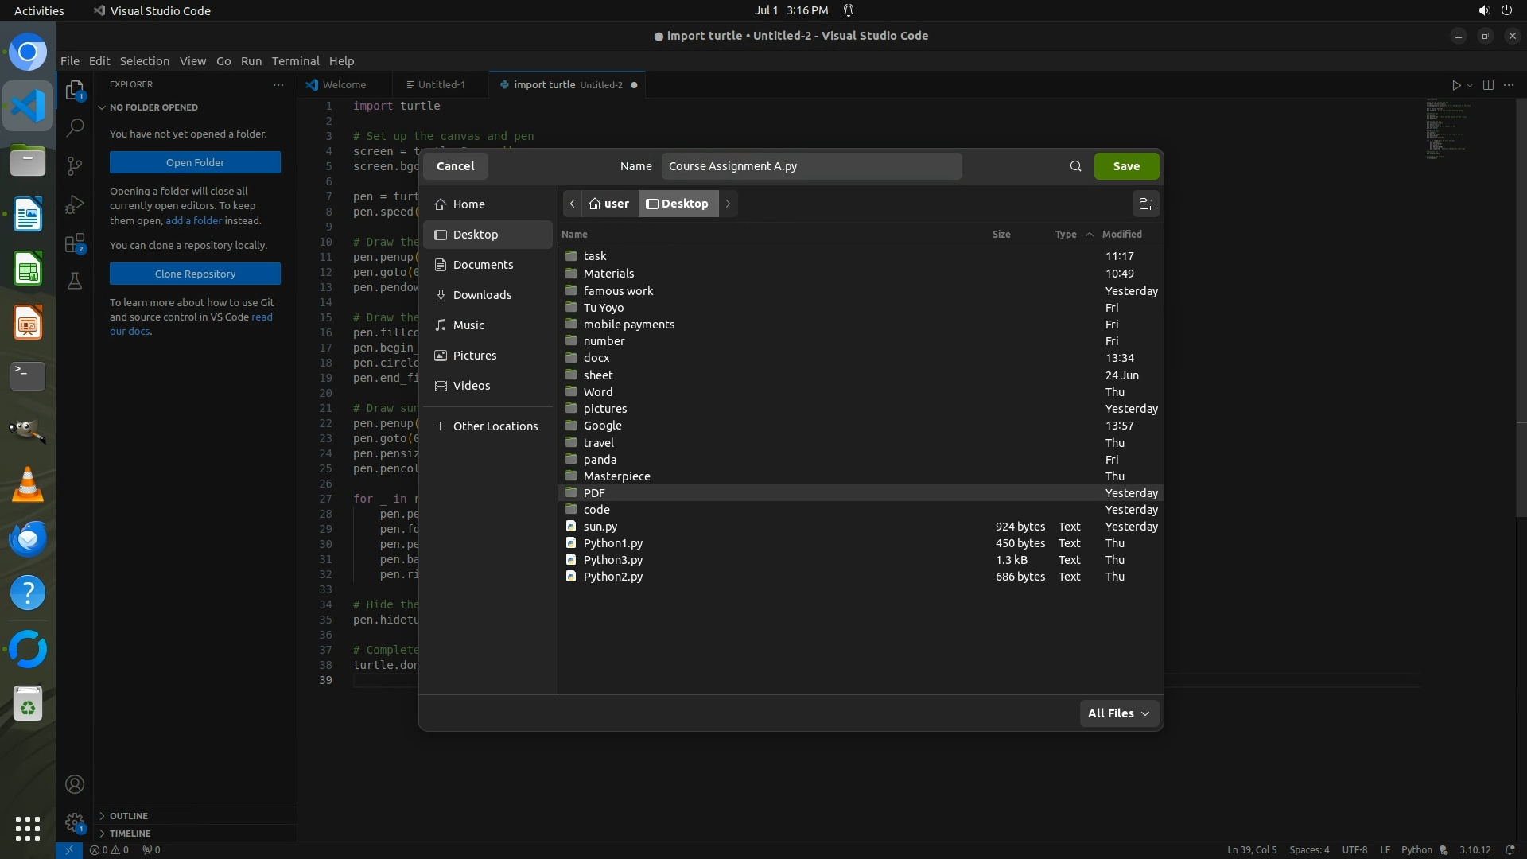Open the All Files filter dropdown
1527x859 pixels.
click(1118, 713)
